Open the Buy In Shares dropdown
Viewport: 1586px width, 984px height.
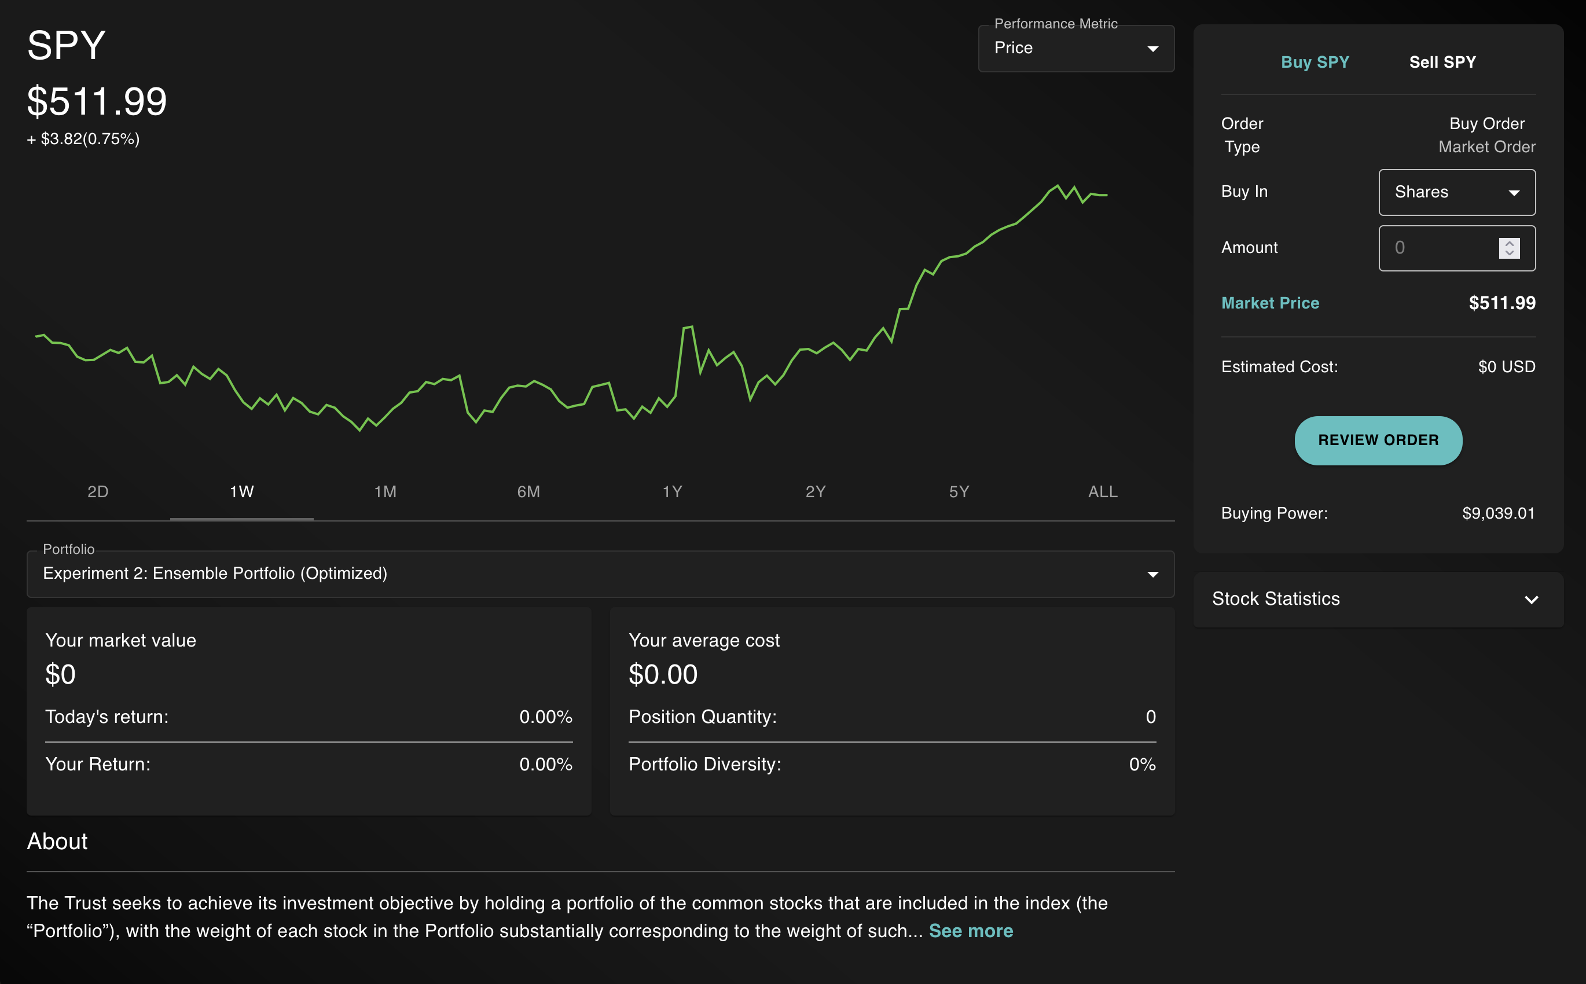(x=1456, y=192)
